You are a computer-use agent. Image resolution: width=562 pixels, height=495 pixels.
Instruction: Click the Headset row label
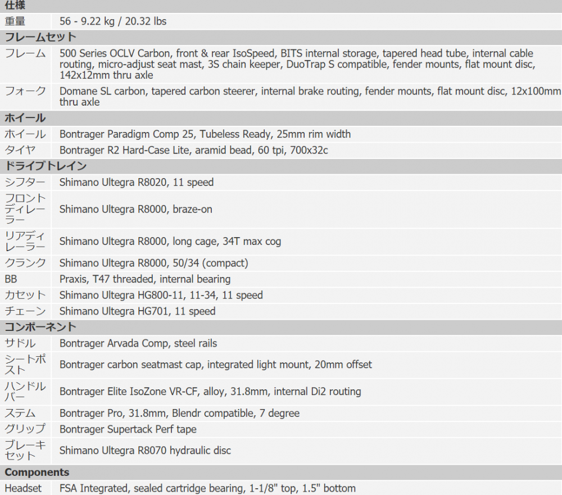point(23,488)
